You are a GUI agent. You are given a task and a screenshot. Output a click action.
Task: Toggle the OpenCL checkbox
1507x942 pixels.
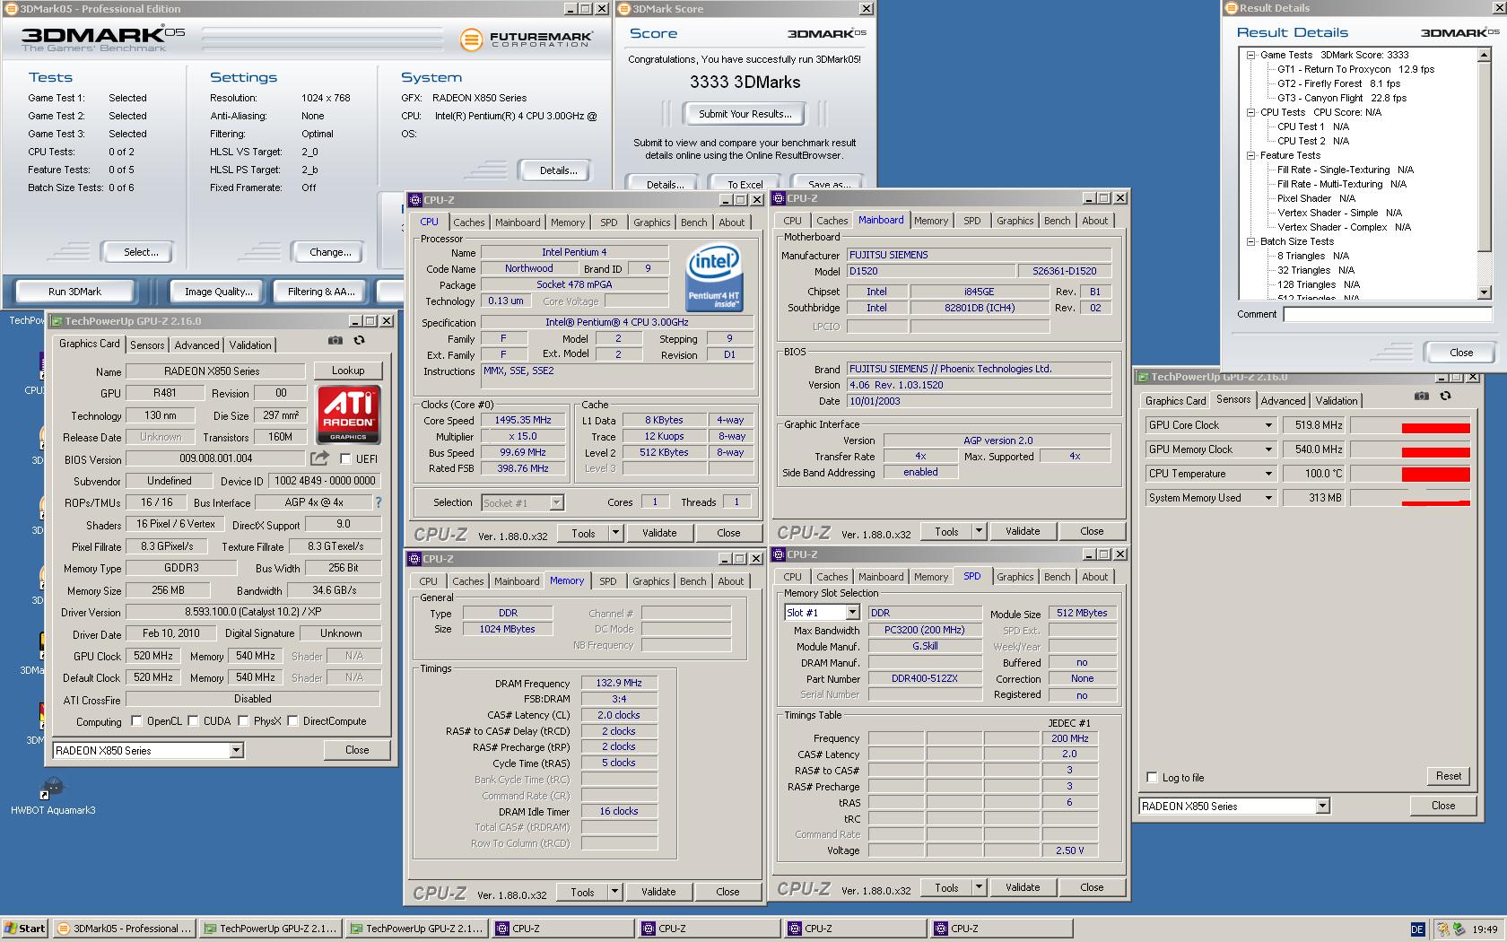[136, 721]
